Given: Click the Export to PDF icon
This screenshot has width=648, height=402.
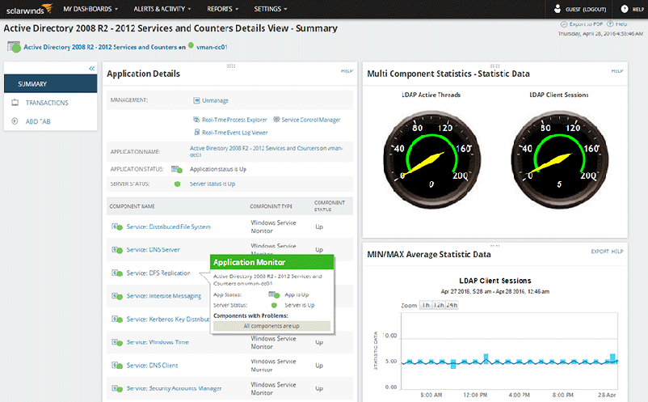Looking at the screenshot, I should 564,24.
